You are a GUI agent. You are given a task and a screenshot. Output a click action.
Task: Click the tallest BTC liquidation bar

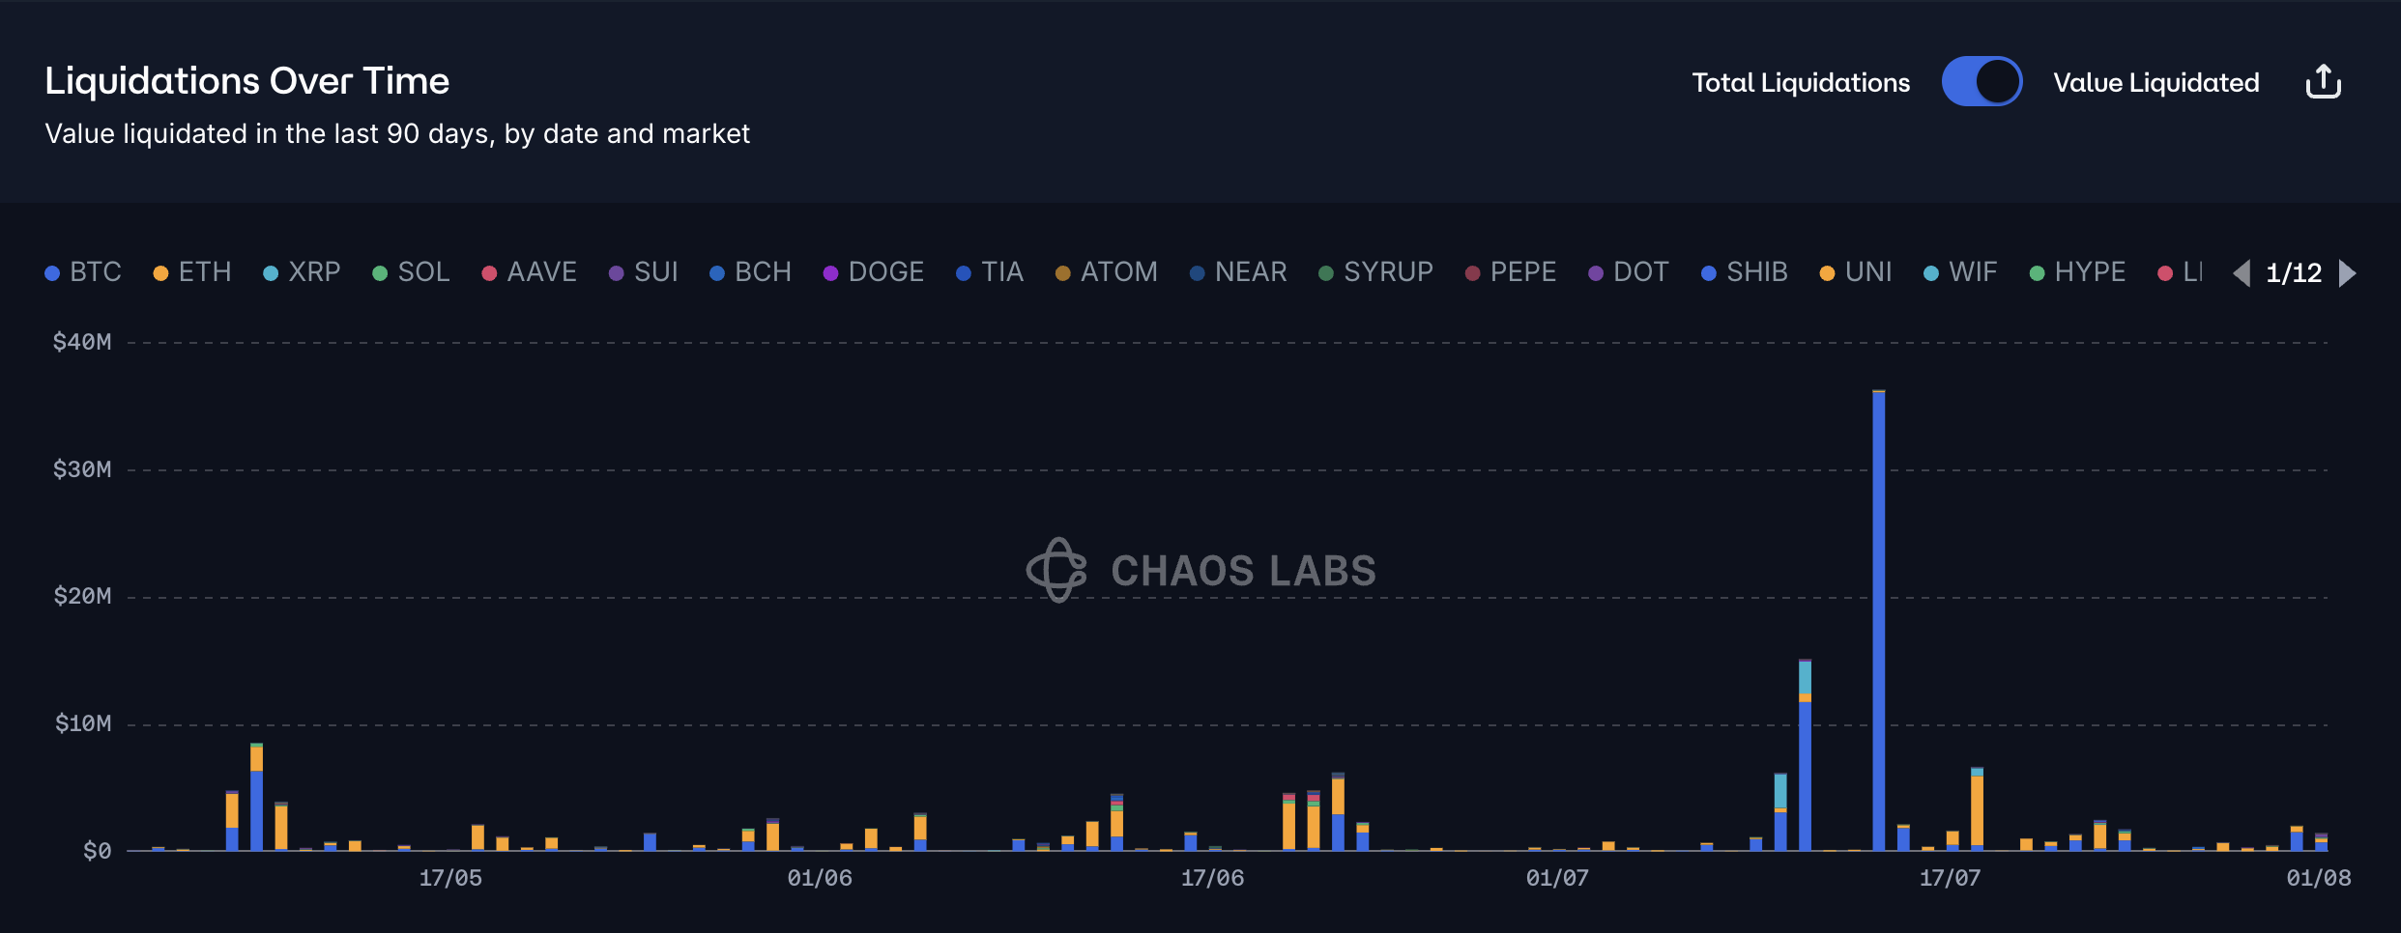click(x=1878, y=618)
